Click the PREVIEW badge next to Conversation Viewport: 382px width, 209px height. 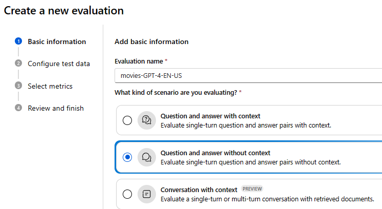[x=252, y=189]
